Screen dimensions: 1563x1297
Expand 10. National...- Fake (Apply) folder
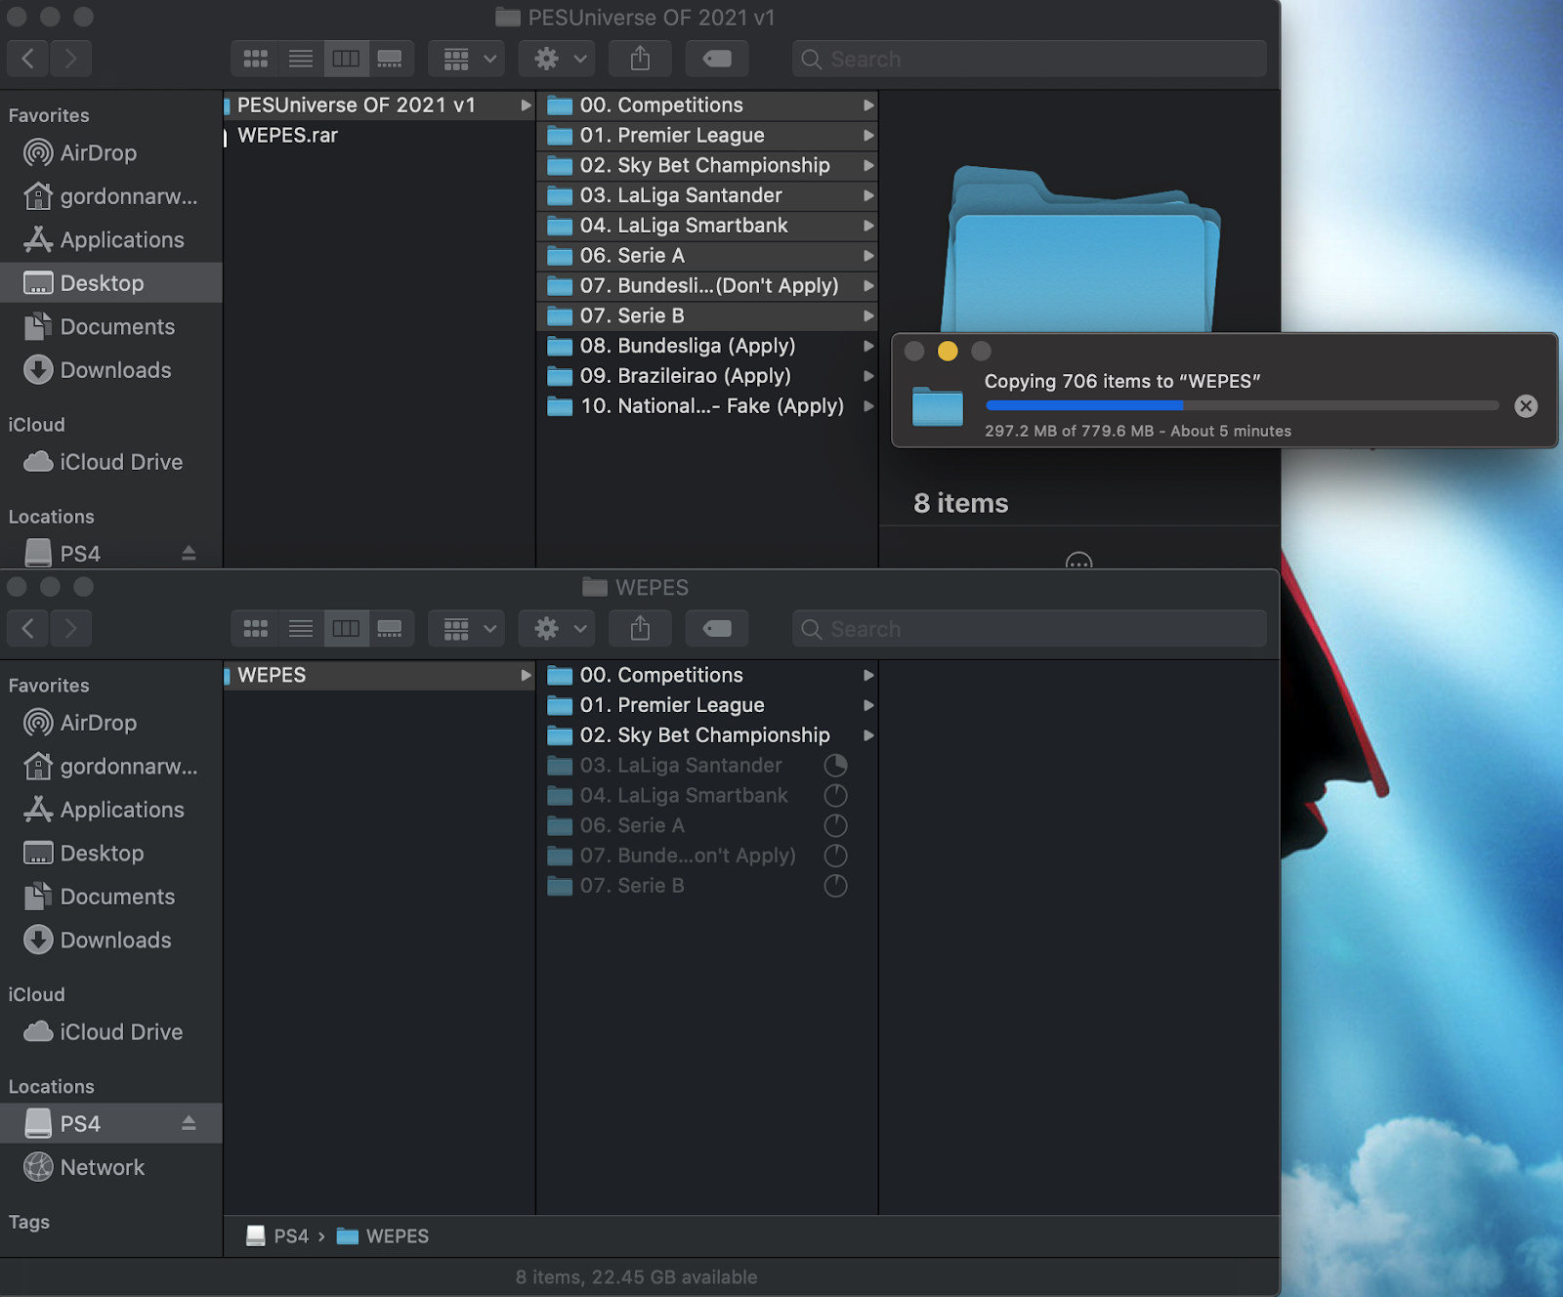point(868,406)
